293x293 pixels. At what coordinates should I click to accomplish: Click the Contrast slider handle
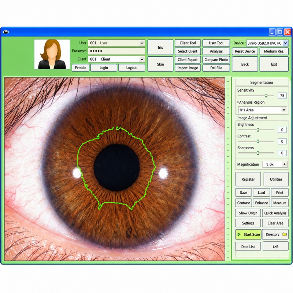(x=258, y=141)
